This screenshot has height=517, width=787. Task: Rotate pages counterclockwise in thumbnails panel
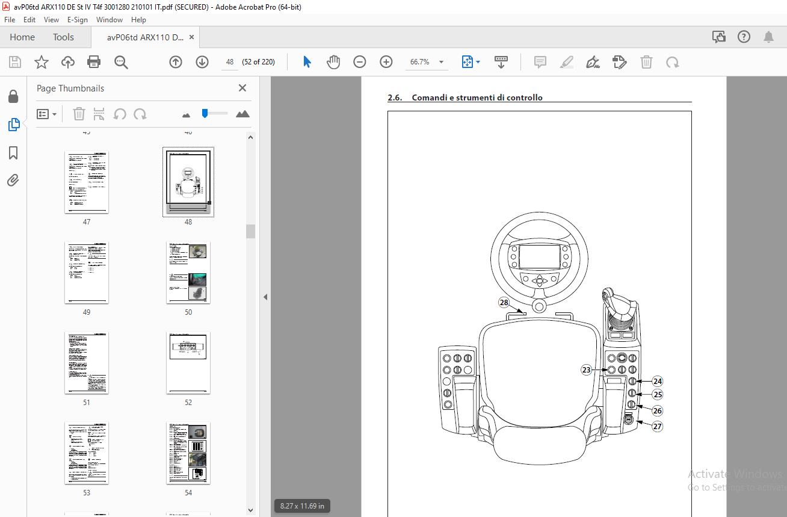coord(120,114)
